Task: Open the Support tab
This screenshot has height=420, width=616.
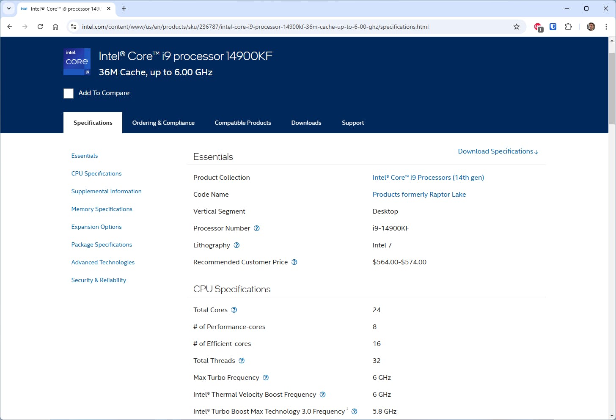Action: (x=353, y=123)
